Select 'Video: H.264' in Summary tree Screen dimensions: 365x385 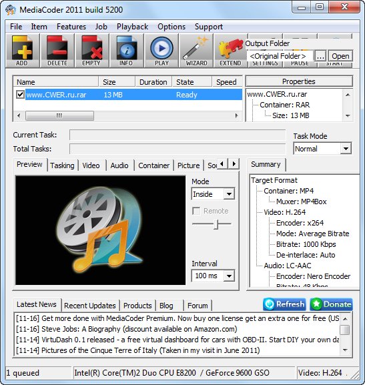pyautogui.click(x=285, y=212)
